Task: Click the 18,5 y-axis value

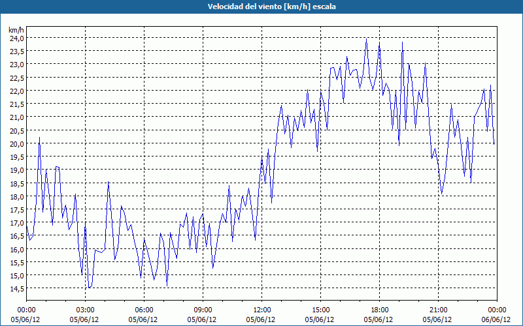Action: [x=16, y=184]
